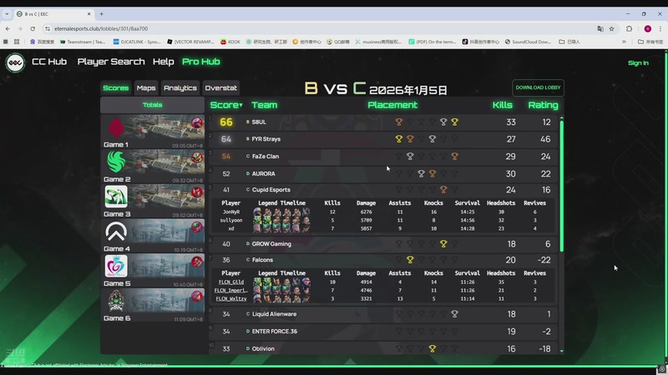Click the Game 3 winner team logo
Screen dimensions: 668x375
coord(116,197)
